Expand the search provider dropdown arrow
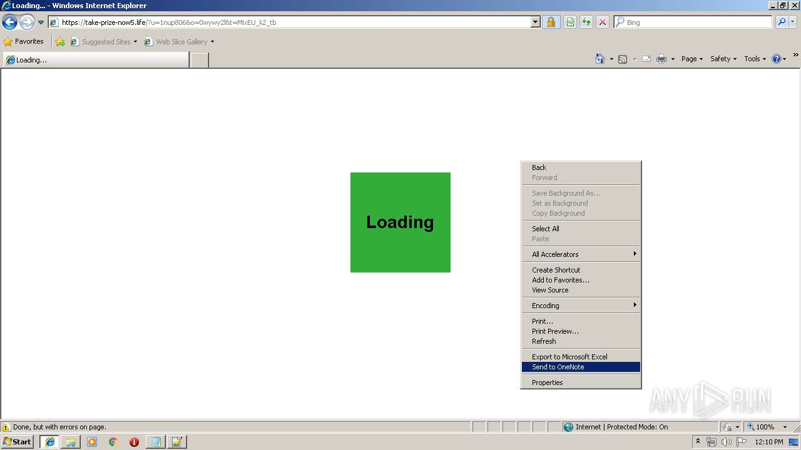 793,22
